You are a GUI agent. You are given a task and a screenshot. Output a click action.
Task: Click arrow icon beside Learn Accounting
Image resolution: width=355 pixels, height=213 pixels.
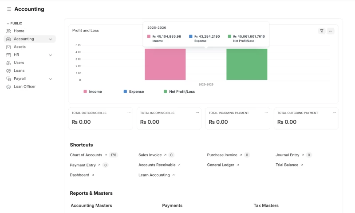tap(173, 175)
